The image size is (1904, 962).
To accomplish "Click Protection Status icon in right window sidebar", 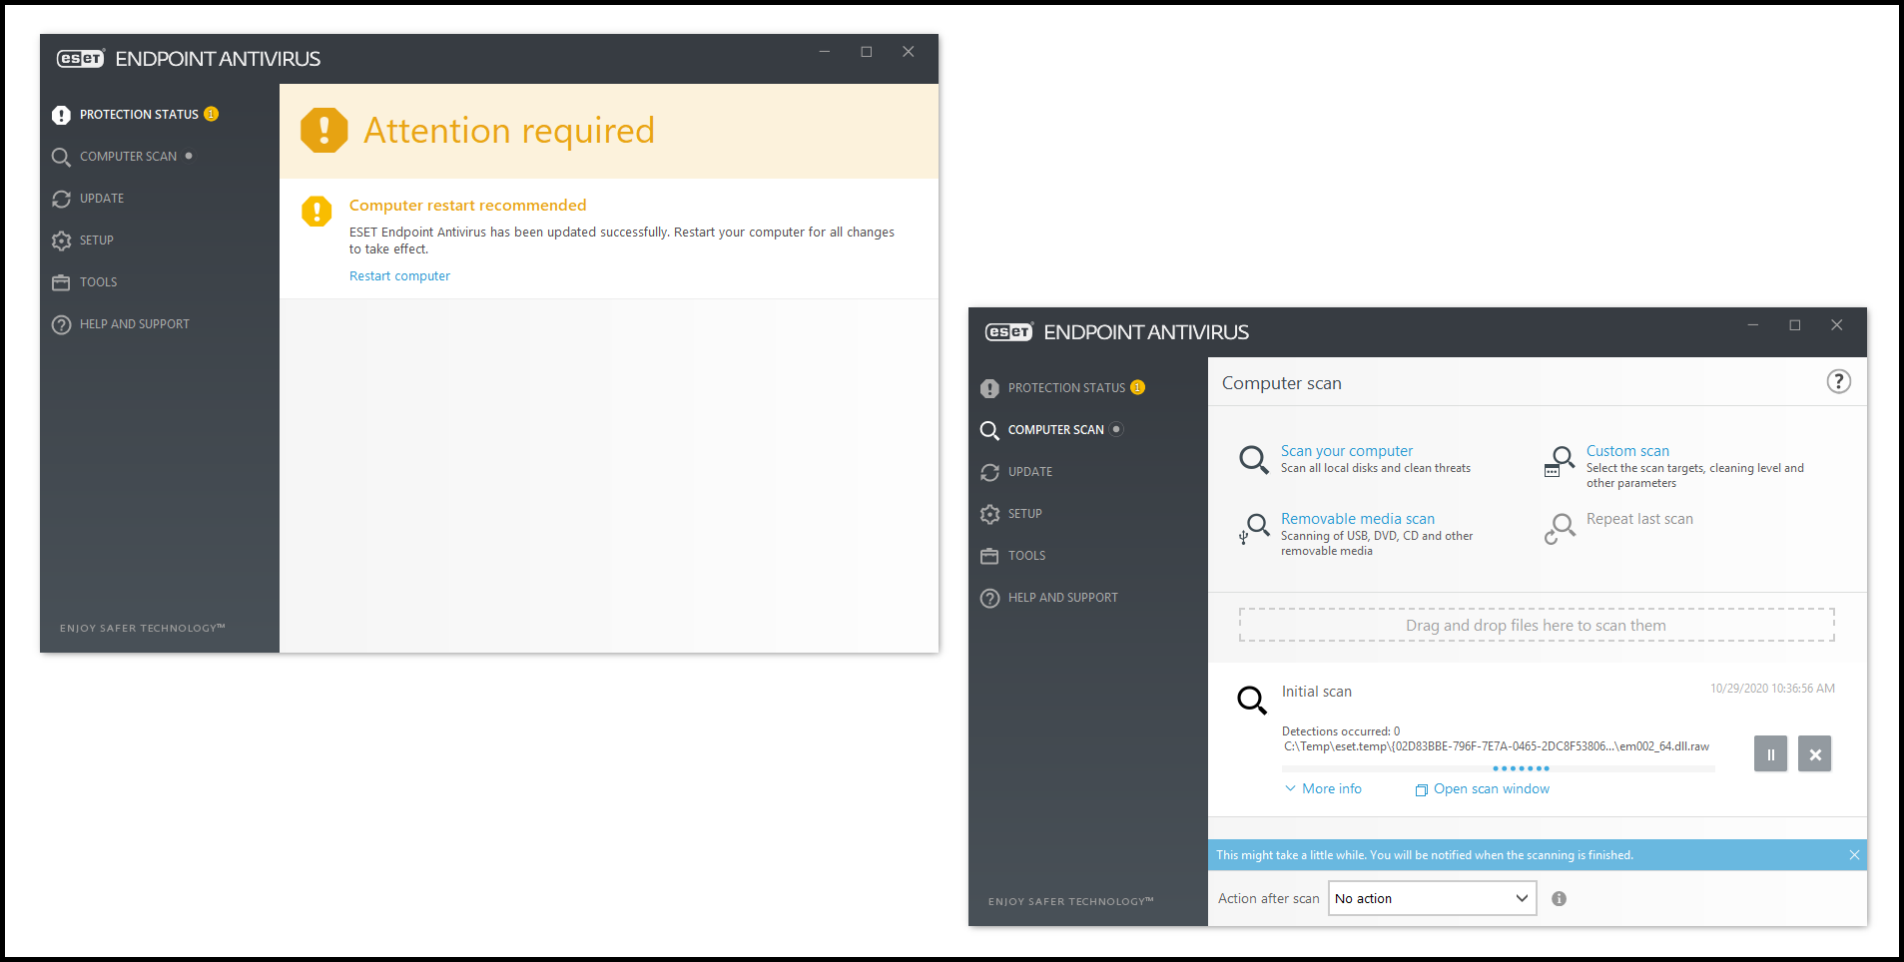I will point(989,388).
